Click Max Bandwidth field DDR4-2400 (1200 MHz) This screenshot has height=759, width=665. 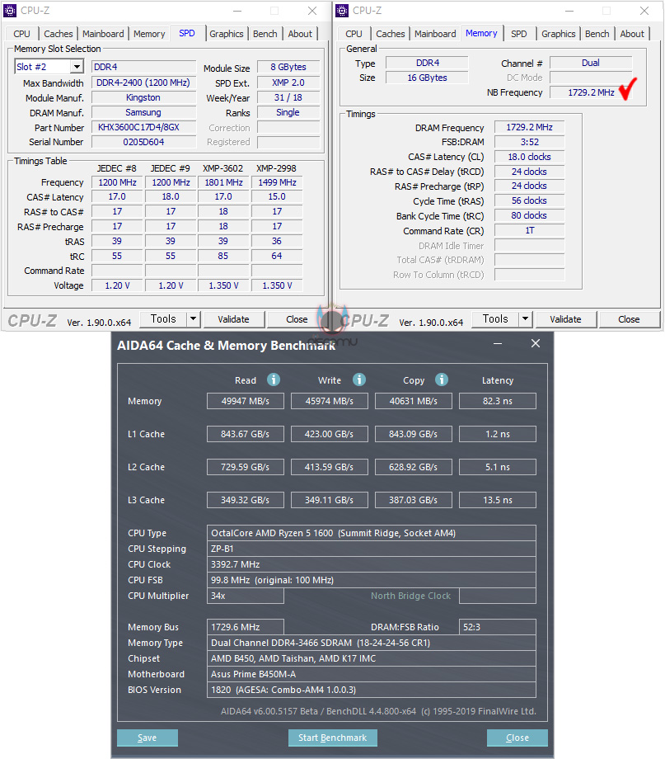[x=143, y=82]
